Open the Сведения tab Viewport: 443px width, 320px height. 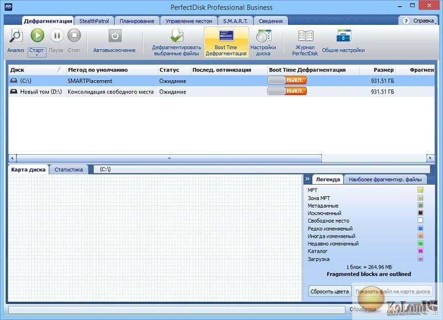tap(270, 21)
